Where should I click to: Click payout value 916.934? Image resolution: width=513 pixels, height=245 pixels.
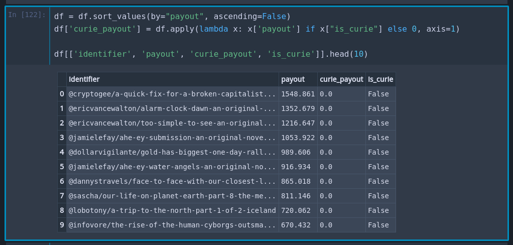(x=298, y=167)
